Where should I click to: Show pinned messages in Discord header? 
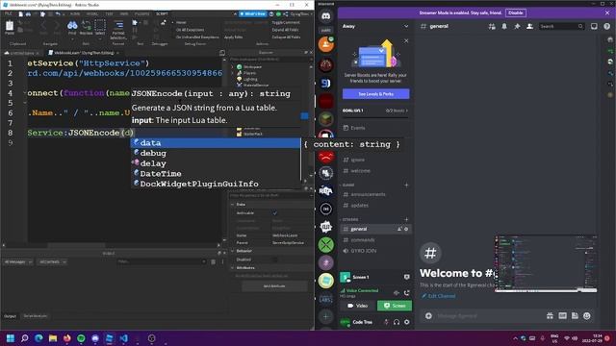click(517, 26)
